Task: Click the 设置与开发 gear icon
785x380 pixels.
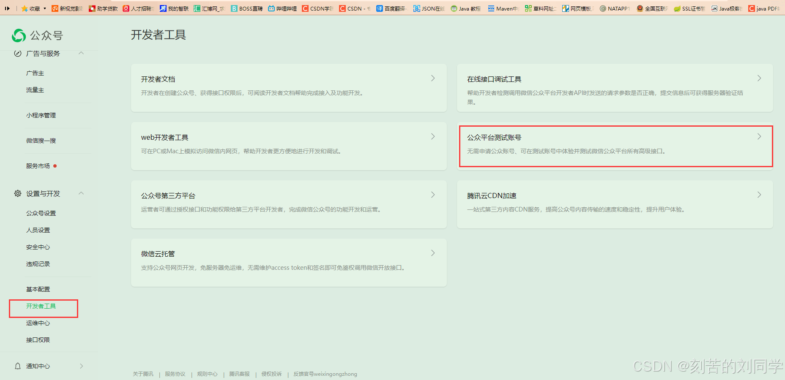Action: pos(18,193)
